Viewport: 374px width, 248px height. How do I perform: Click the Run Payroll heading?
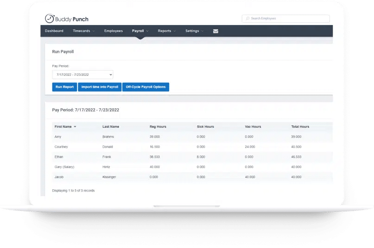pos(63,52)
